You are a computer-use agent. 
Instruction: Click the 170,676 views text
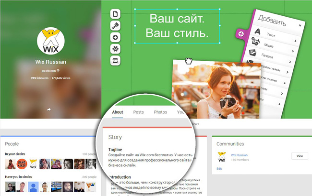click(61, 78)
